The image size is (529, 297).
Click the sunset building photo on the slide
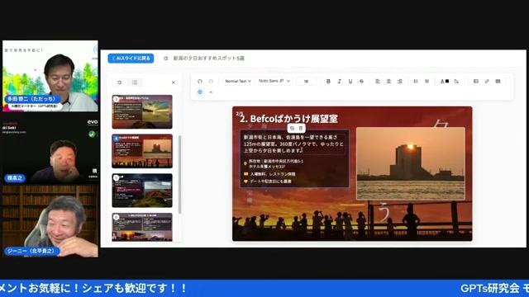tap(411, 163)
